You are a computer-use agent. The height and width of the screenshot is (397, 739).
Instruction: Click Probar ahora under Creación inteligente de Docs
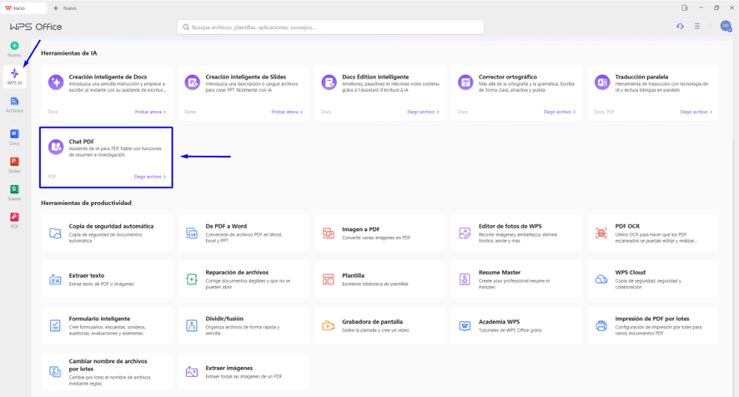point(150,112)
